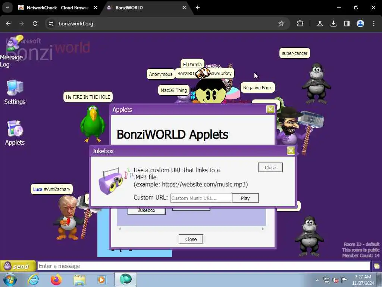Viewport: 382px width, 287px height.
Task: Click the gorilla under super-cancer bubble
Action: (316, 83)
